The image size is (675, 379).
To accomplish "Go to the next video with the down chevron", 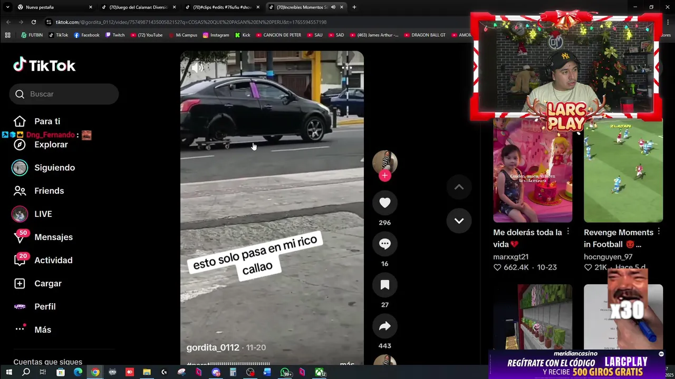I will (459, 221).
